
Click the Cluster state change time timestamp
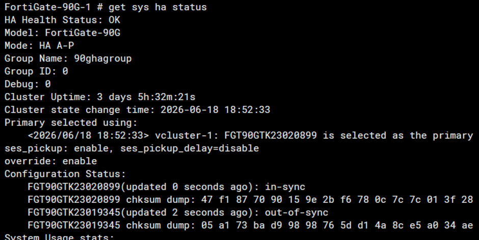tap(216, 109)
